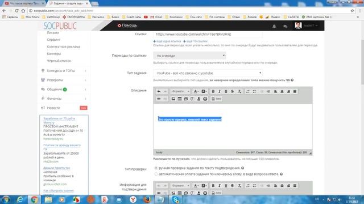Expand Конкурсы и ТОПы sidebar section
The image size is (364, 204).
(64, 71)
